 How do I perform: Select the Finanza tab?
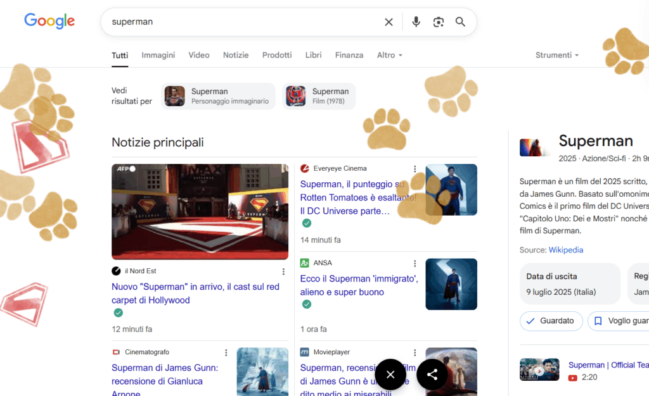(x=349, y=55)
